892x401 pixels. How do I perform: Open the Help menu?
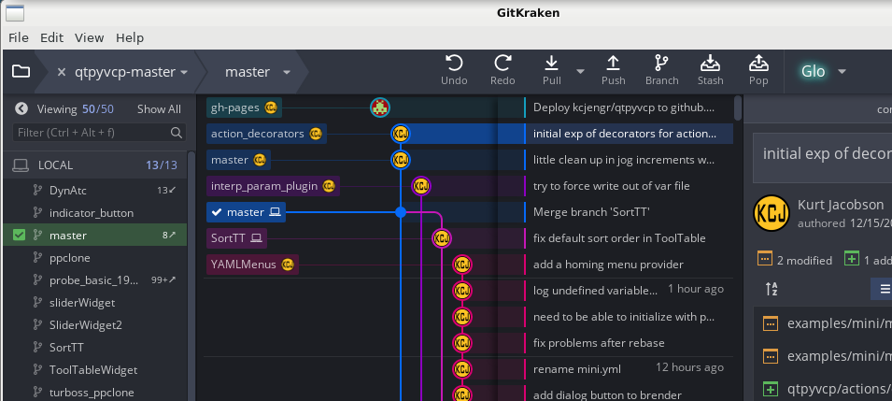click(x=130, y=37)
